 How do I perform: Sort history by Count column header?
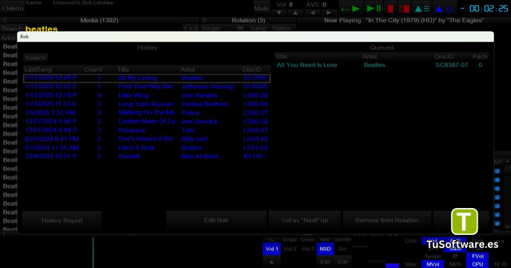(x=93, y=70)
